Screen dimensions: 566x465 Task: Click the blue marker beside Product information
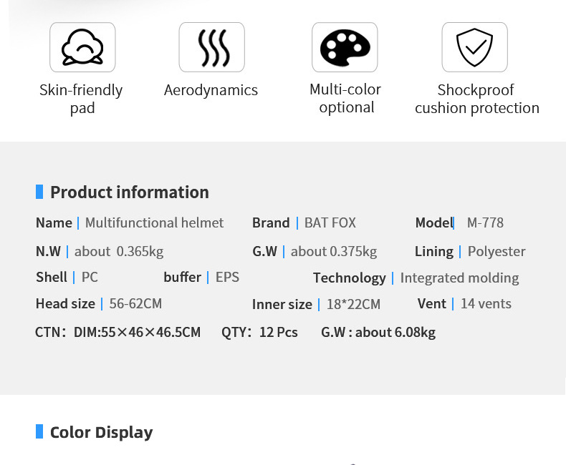[x=39, y=192]
